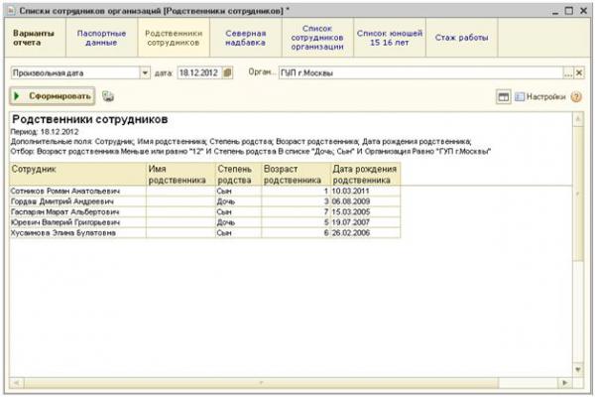Maximize the report window
This screenshot has width=595, height=397.
pos(569,11)
